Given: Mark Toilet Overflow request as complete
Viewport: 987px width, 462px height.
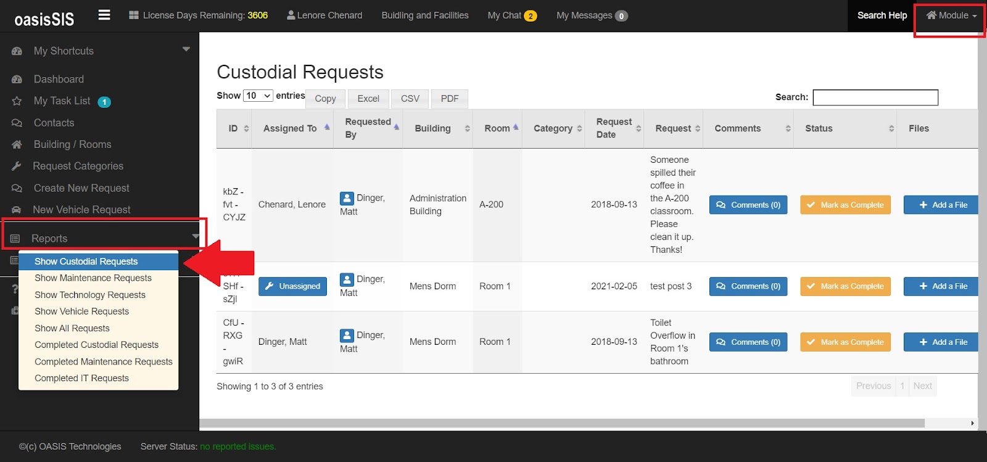Looking at the screenshot, I should 845,342.
